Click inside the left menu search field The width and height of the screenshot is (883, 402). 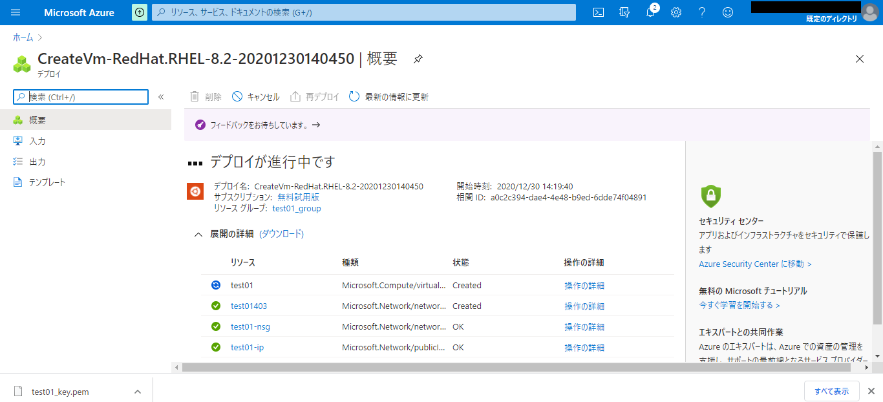coord(81,97)
